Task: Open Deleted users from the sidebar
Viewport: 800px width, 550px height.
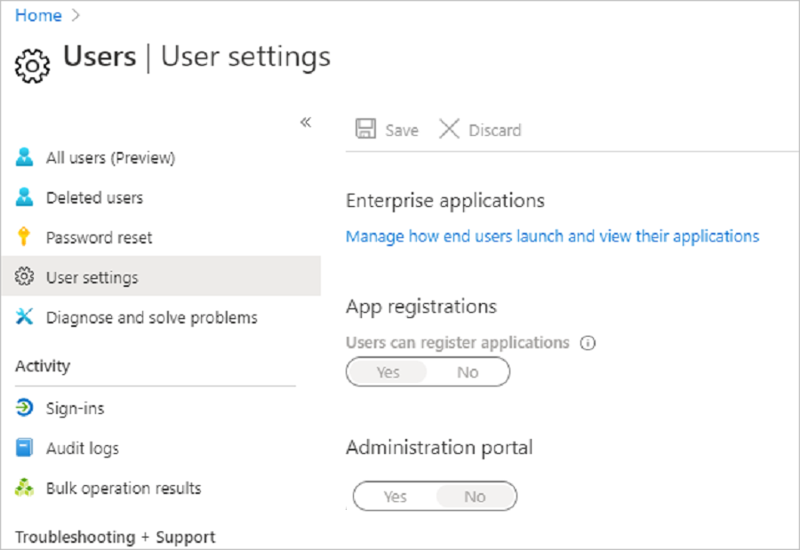Action: 93,197
